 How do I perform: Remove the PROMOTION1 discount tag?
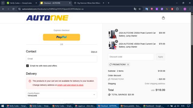tap(128, 64)
